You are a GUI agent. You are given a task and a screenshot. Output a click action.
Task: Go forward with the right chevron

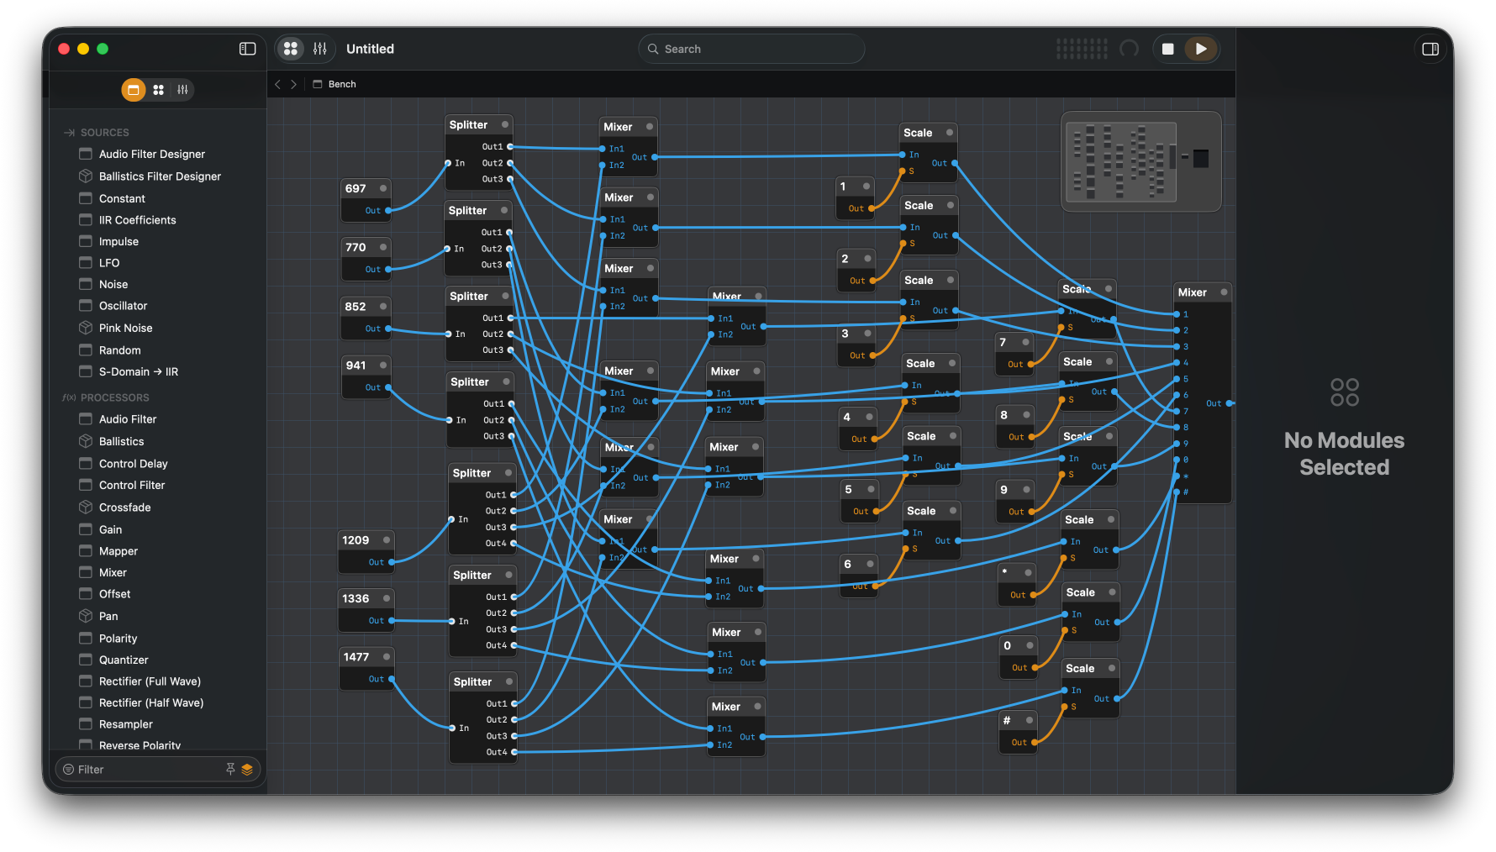coord(293,84)
